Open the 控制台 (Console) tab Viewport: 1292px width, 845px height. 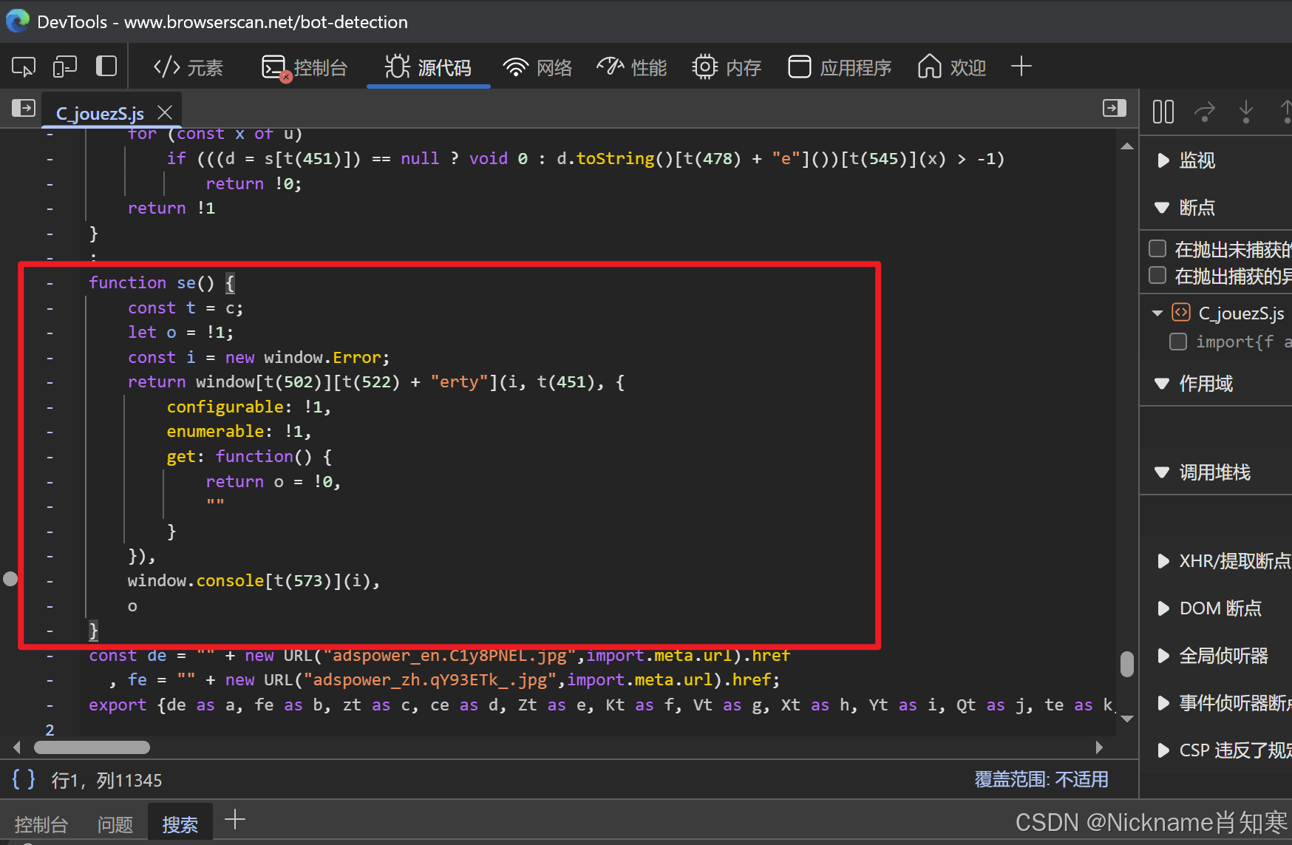(305, 67)
